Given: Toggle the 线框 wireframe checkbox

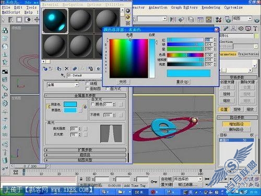Looking at the screenshot, I should coord(87,84).
